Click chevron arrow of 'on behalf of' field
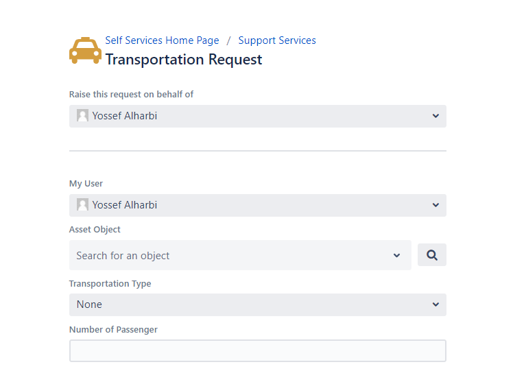 click(436, 116)
